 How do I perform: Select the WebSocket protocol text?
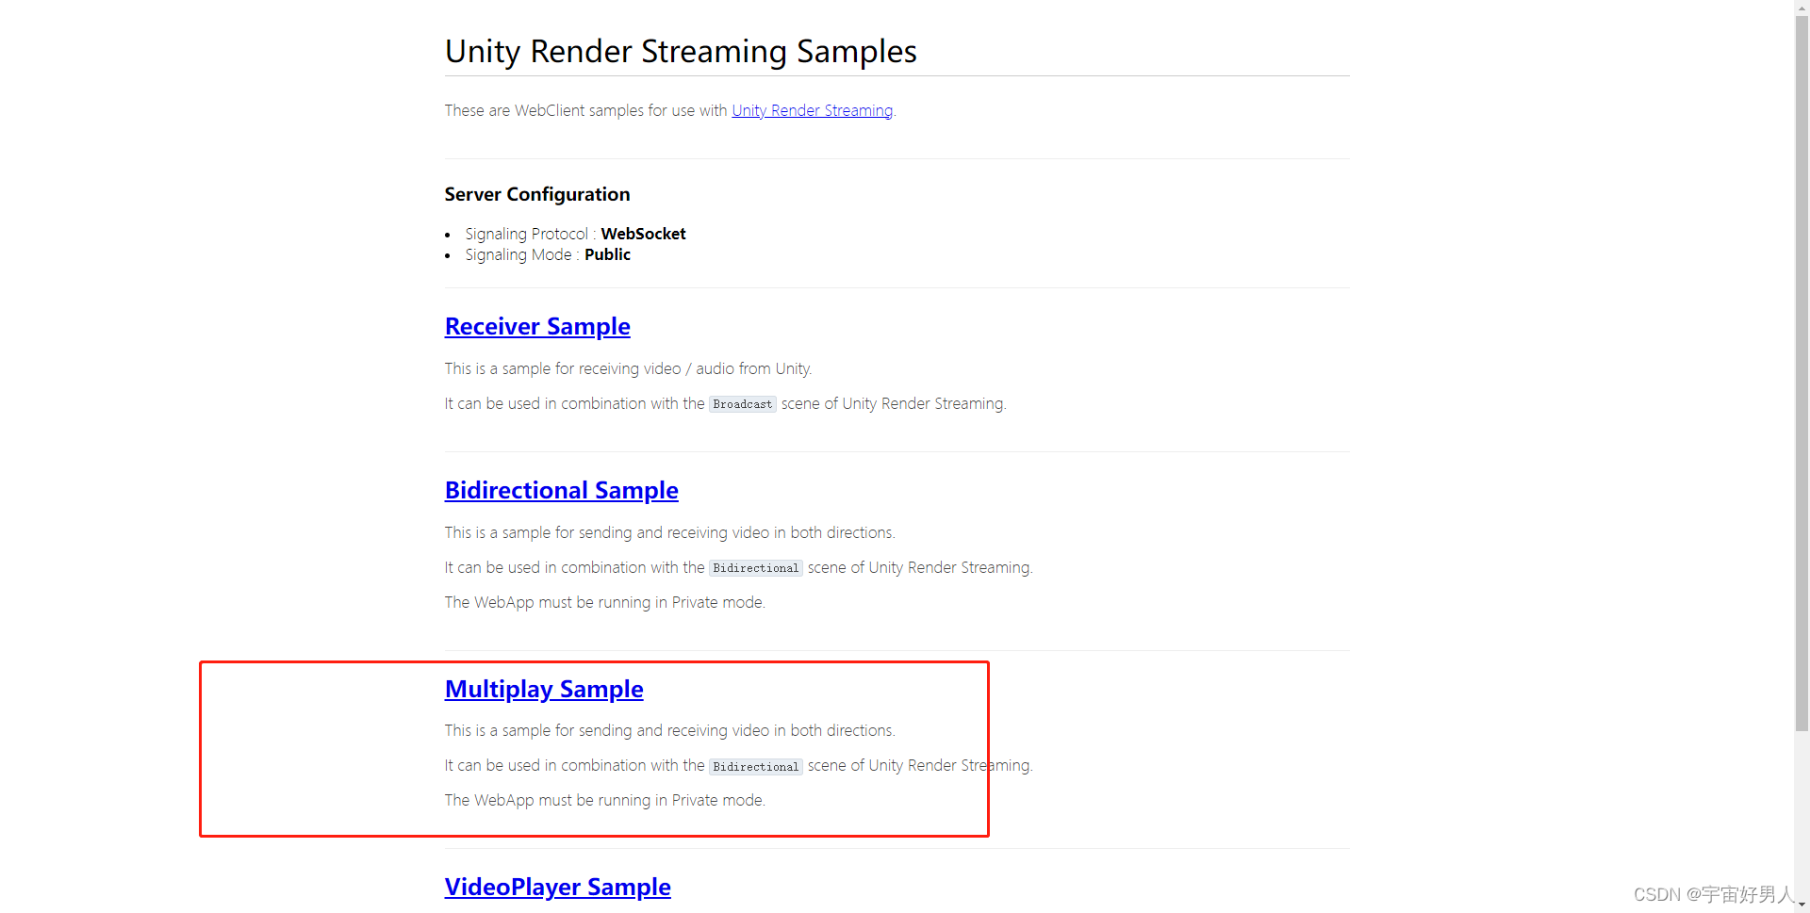click(644, 234)
